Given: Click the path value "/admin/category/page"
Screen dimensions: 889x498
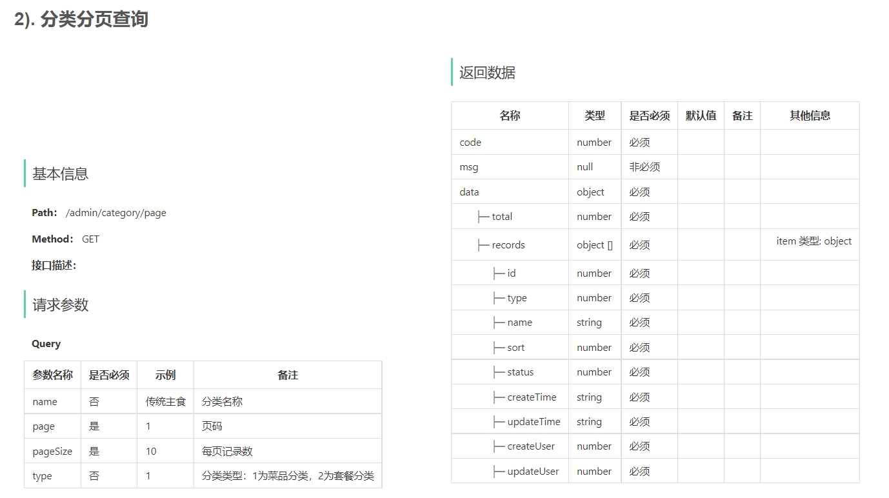Looking at the screenshot, I should [x=116, y=213].
